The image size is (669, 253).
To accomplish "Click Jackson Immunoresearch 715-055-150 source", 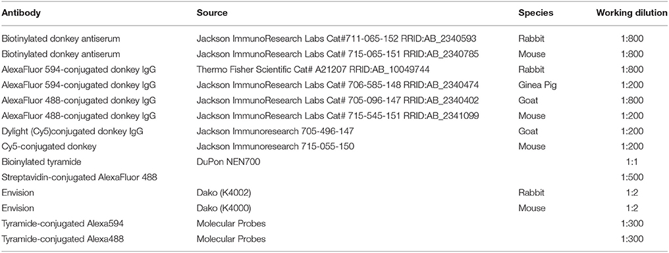I will click(x=275, y=147).
